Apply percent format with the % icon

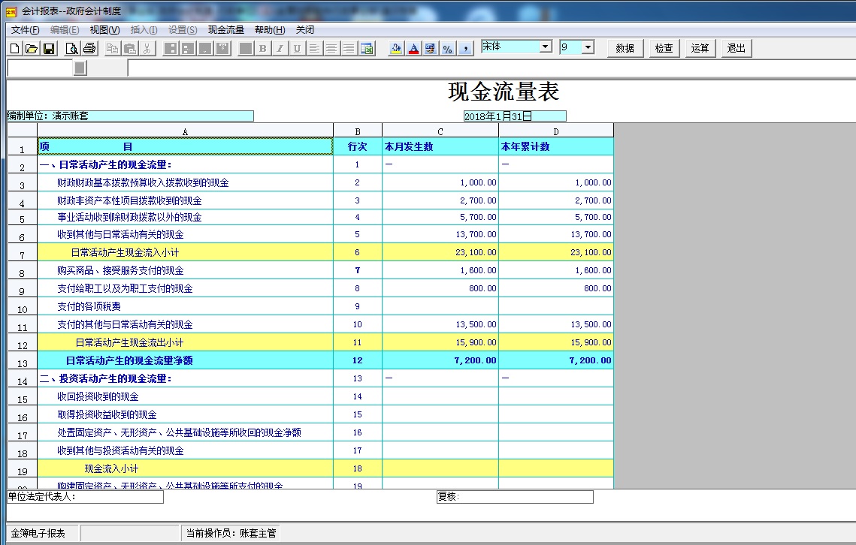(x=447, y=49)
